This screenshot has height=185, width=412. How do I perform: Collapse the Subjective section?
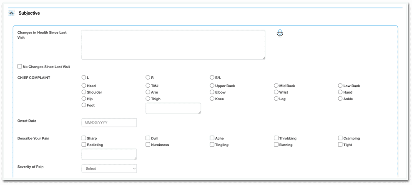pos(11,13)
